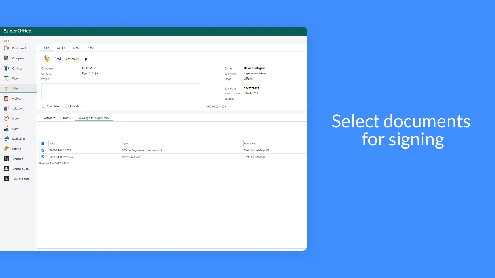Select the first document row checkbox

[x=43, y=150]
